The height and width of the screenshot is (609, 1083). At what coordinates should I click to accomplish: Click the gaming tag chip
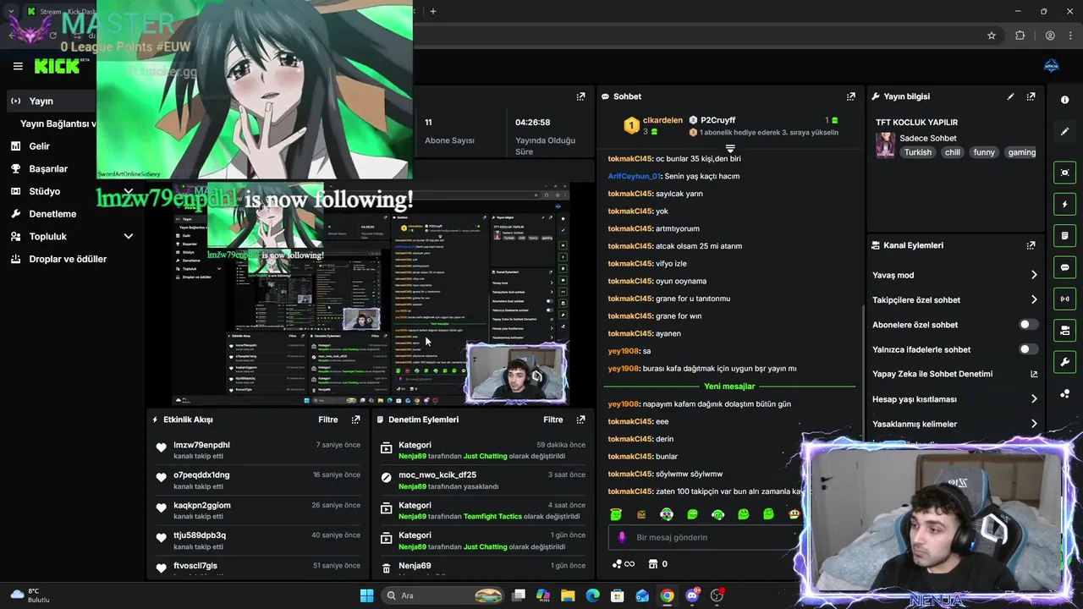click(1021, 152)
